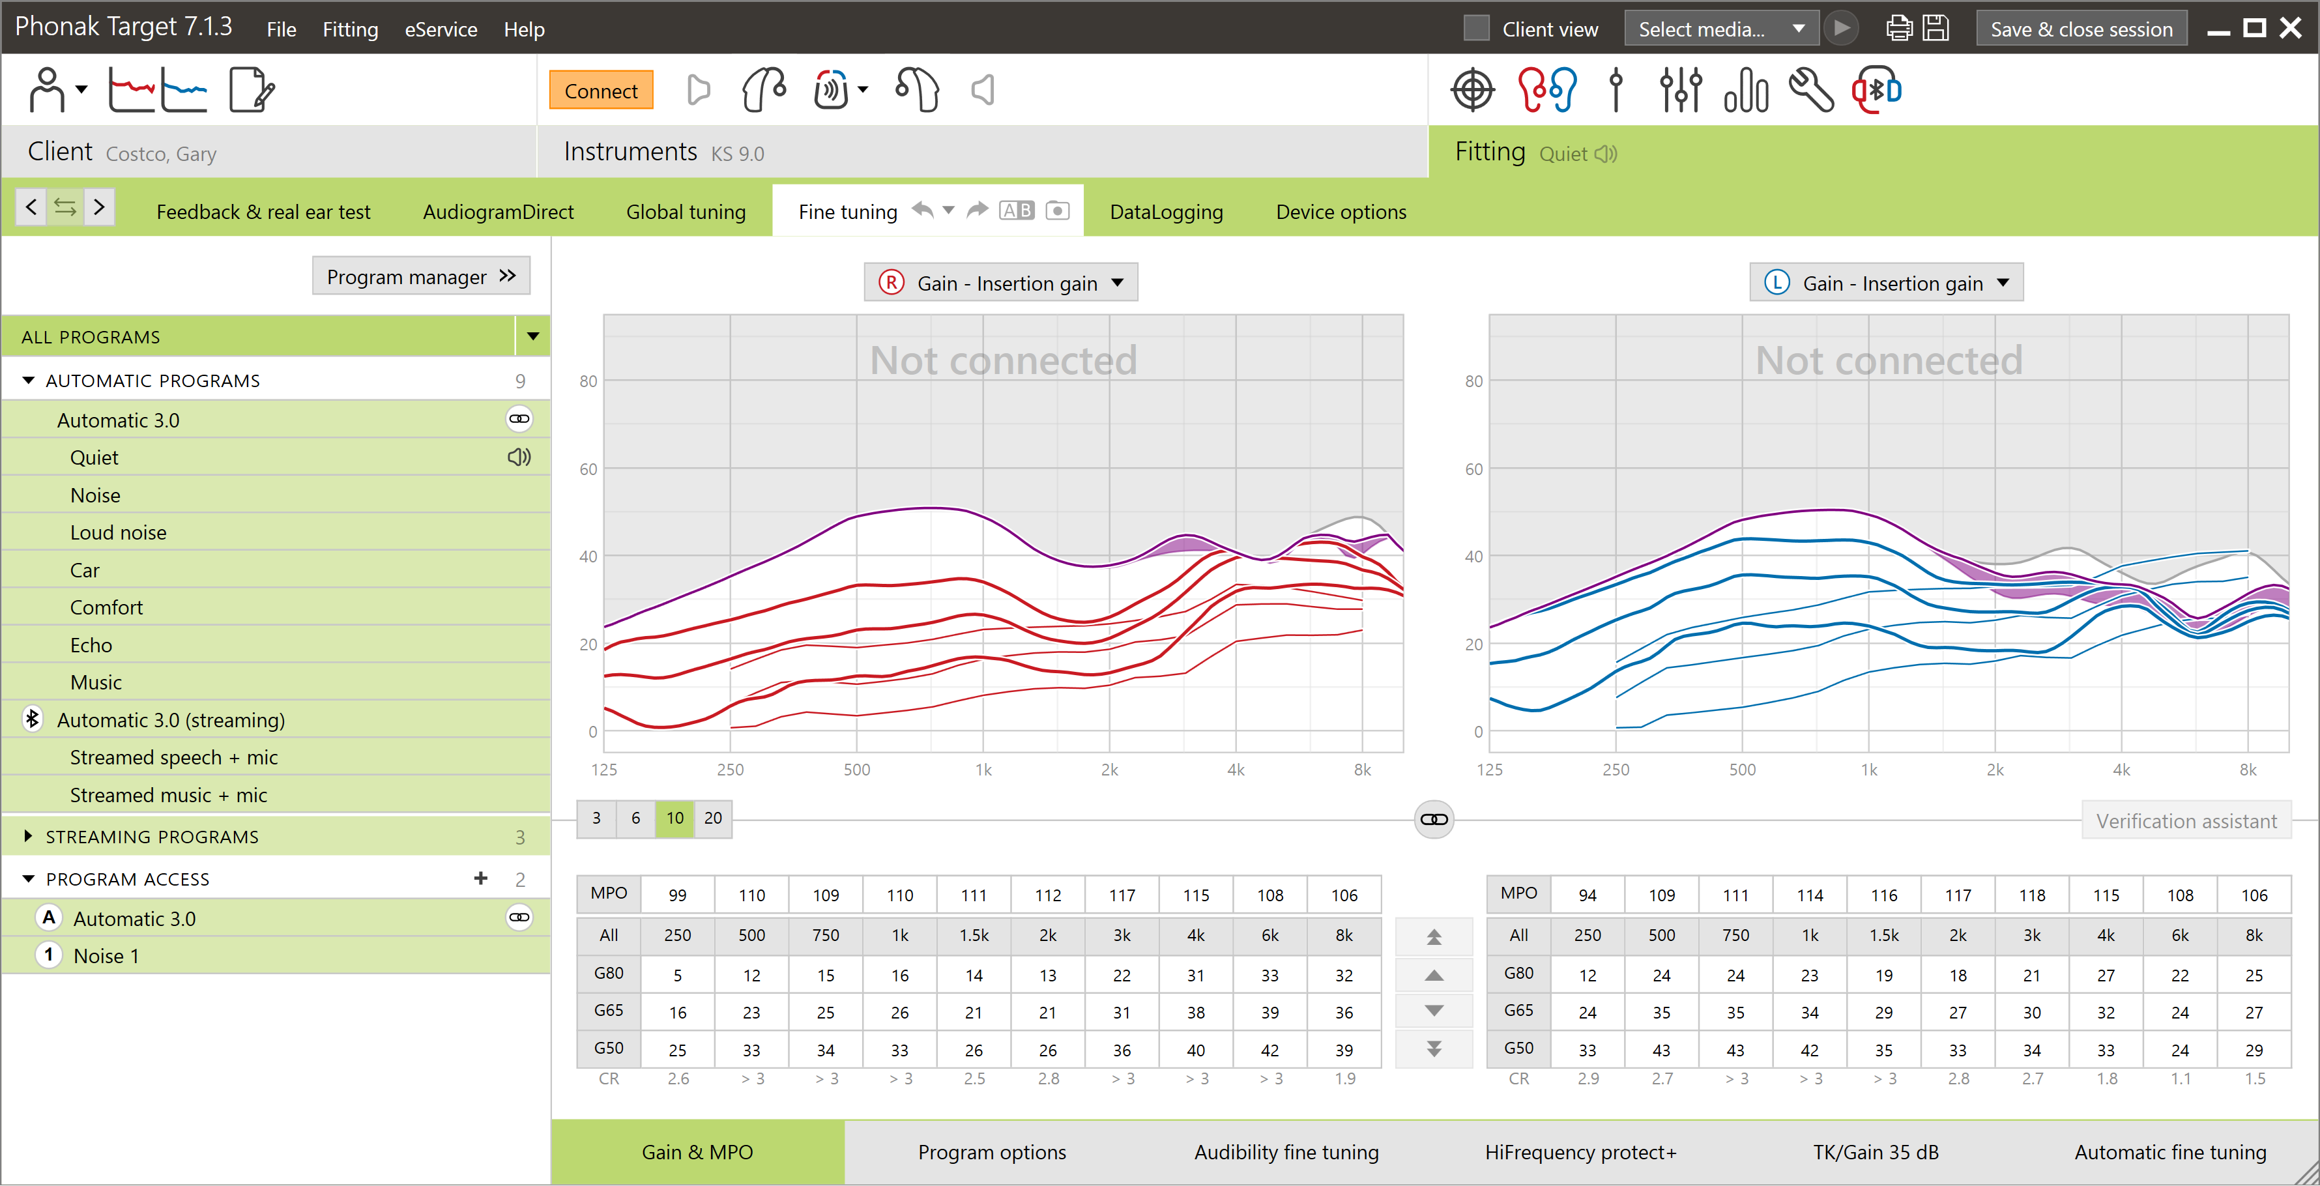Open the right ear Gain display dropdown
Viewport: 2320px width, 1186px height.
pos(1000,283)
